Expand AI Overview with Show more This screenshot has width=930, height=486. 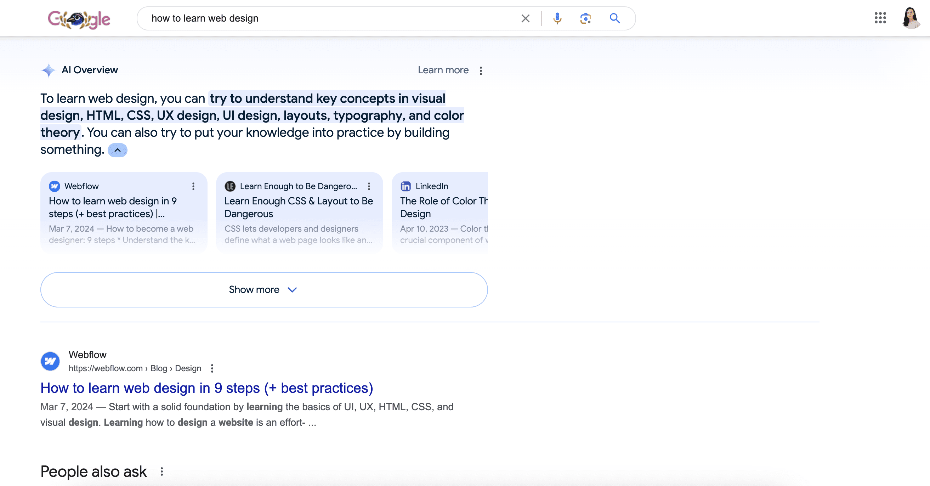(x=264, y=289)
